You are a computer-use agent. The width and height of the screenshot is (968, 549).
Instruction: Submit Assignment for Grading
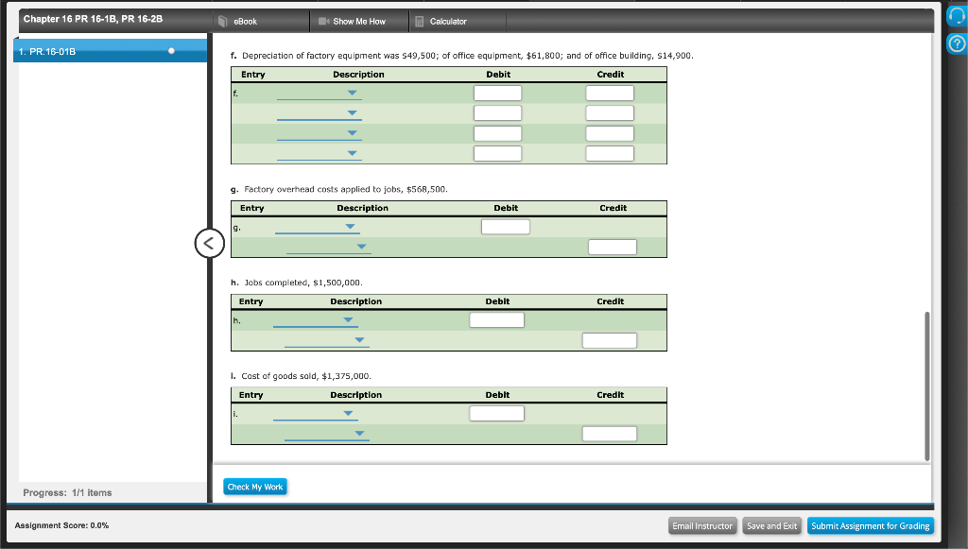pos(870,525)
